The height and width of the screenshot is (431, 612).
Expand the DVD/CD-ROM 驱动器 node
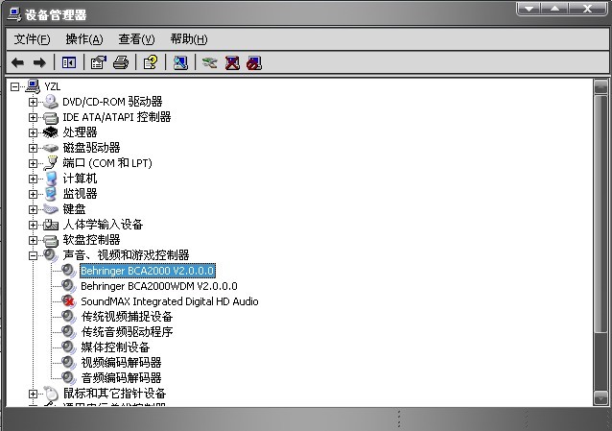coord(34,102)
